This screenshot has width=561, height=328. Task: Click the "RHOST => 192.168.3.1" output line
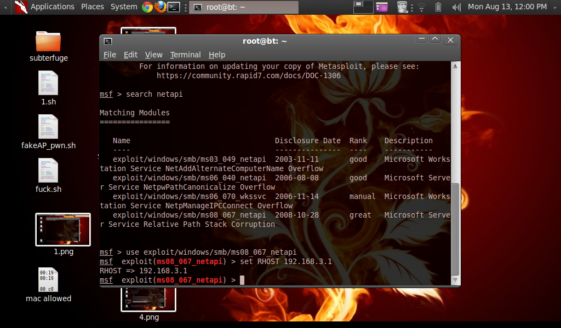144,271
